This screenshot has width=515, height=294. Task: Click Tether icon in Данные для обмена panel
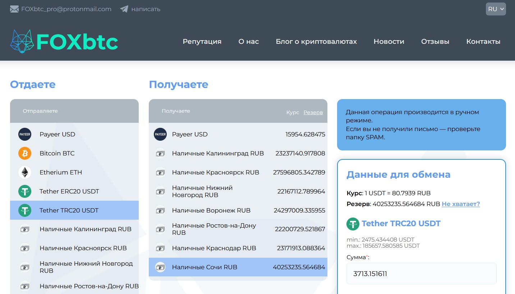tap(353, 224)
